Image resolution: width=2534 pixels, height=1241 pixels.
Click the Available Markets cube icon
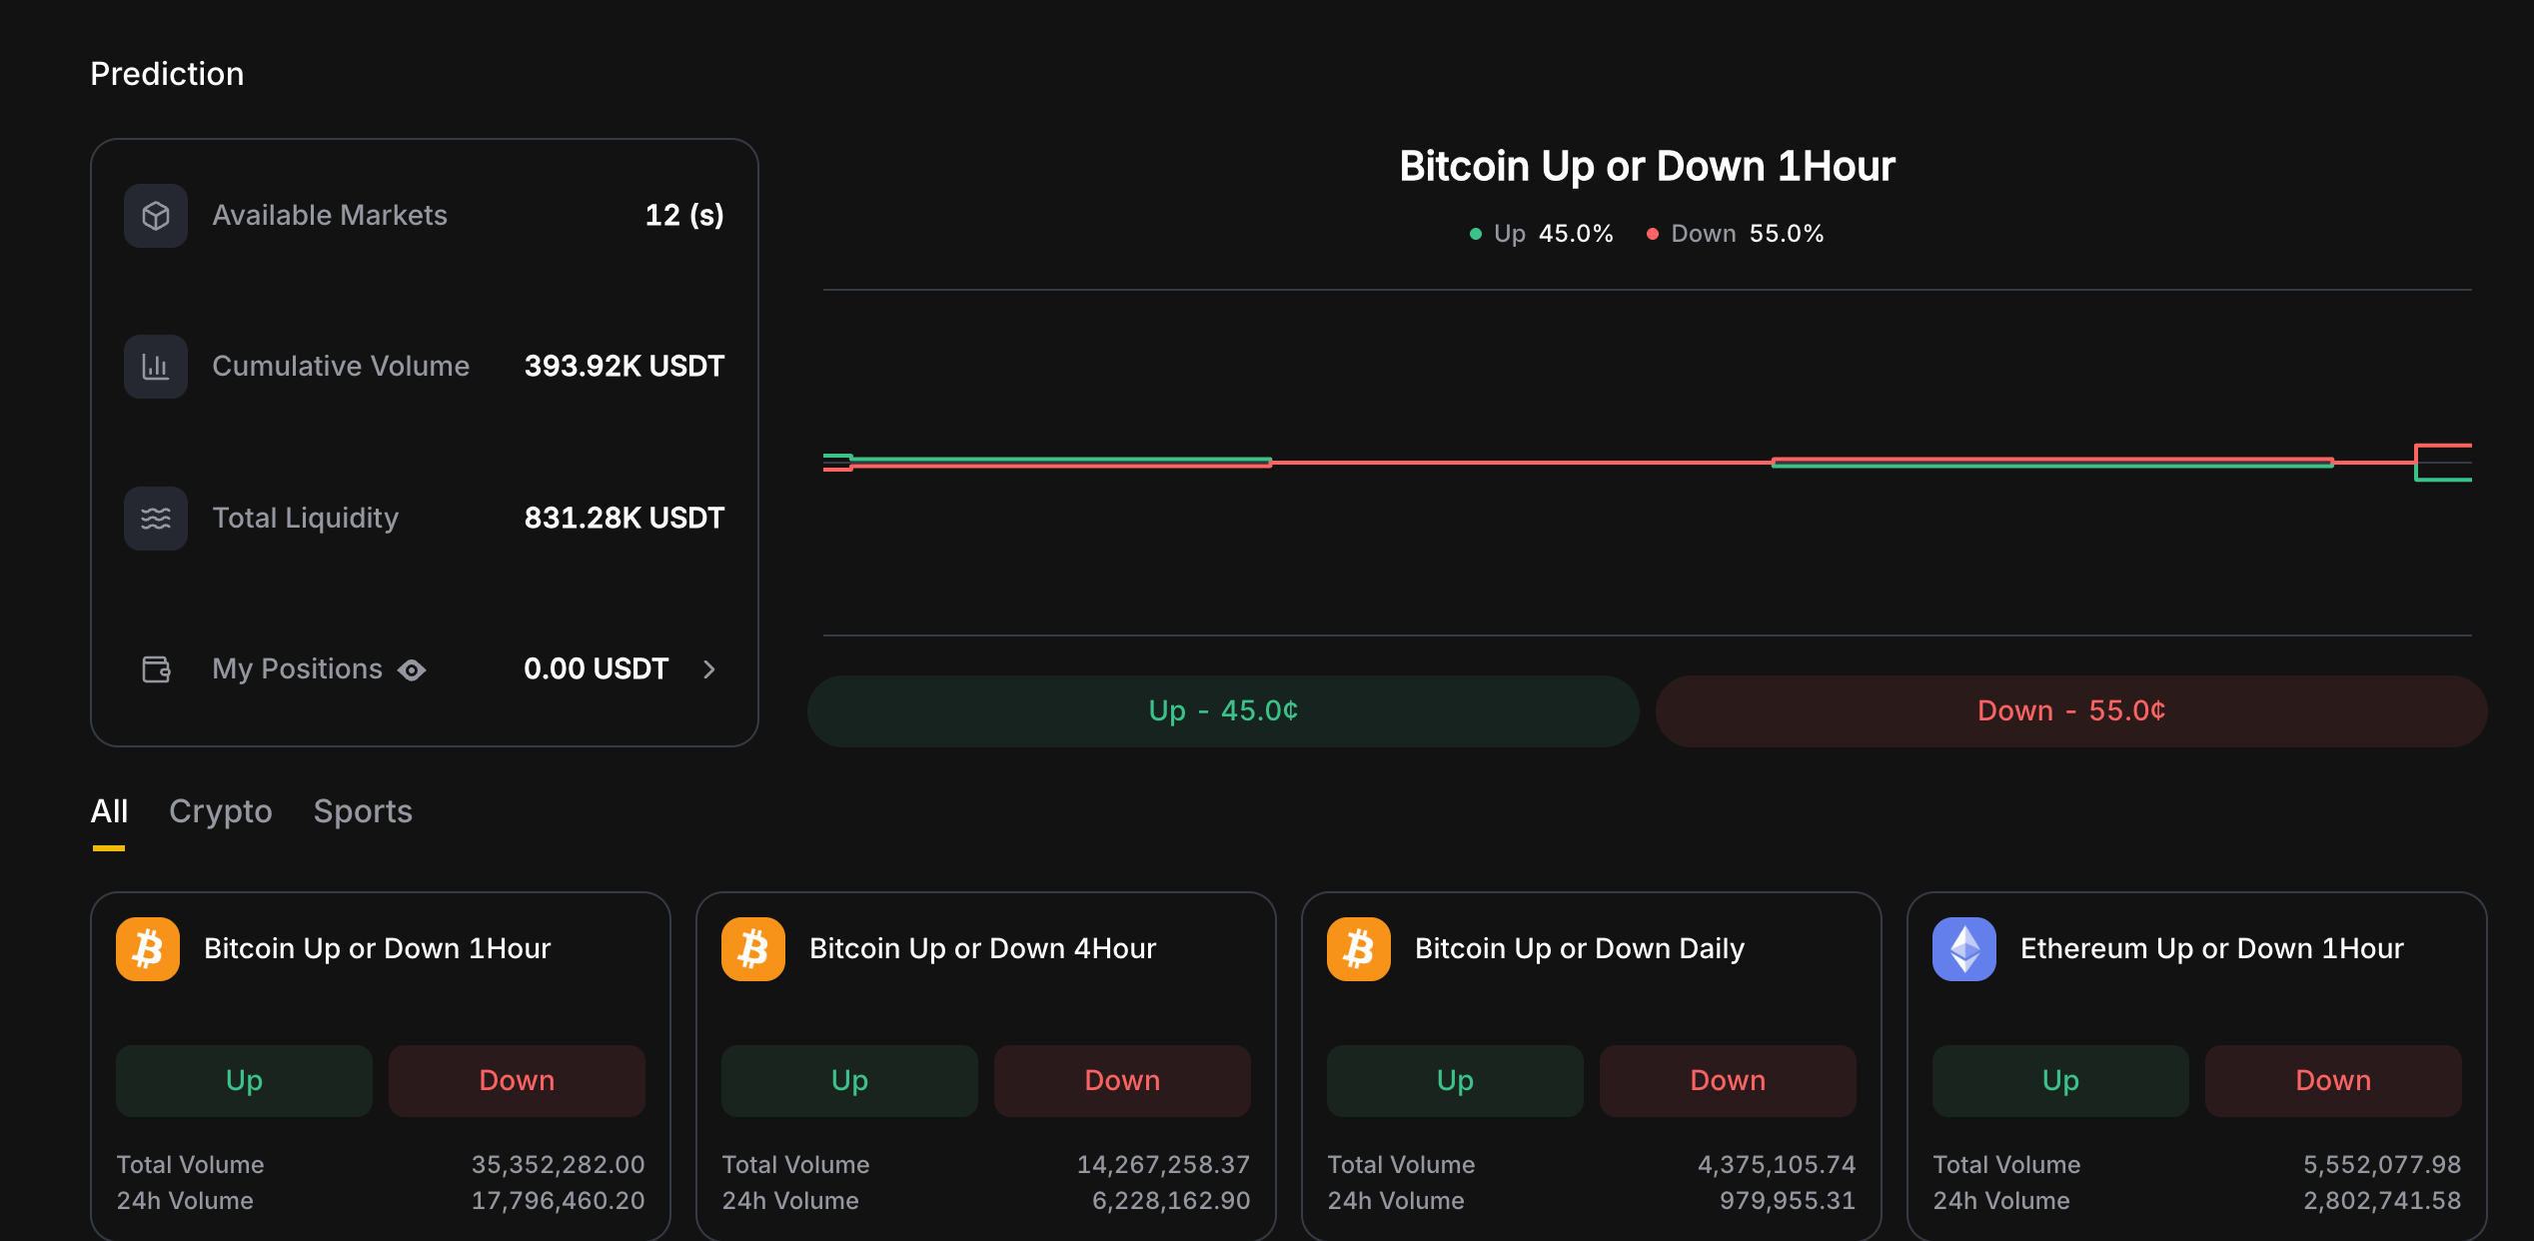point(156,215)
